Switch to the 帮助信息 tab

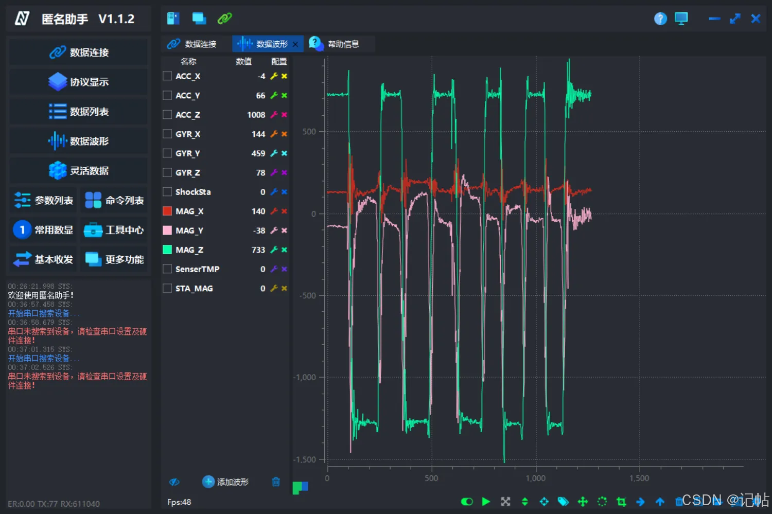pos(334,44)
